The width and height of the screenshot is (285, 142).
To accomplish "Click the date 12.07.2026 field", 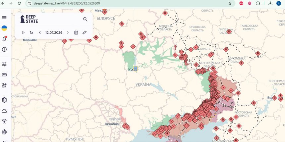I will [54, 32].
